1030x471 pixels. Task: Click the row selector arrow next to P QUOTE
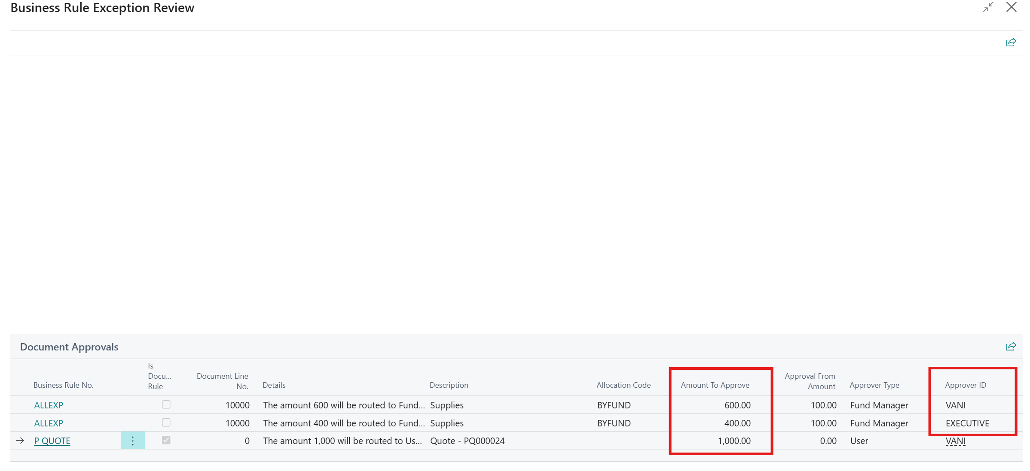click(x=20, y=441)
